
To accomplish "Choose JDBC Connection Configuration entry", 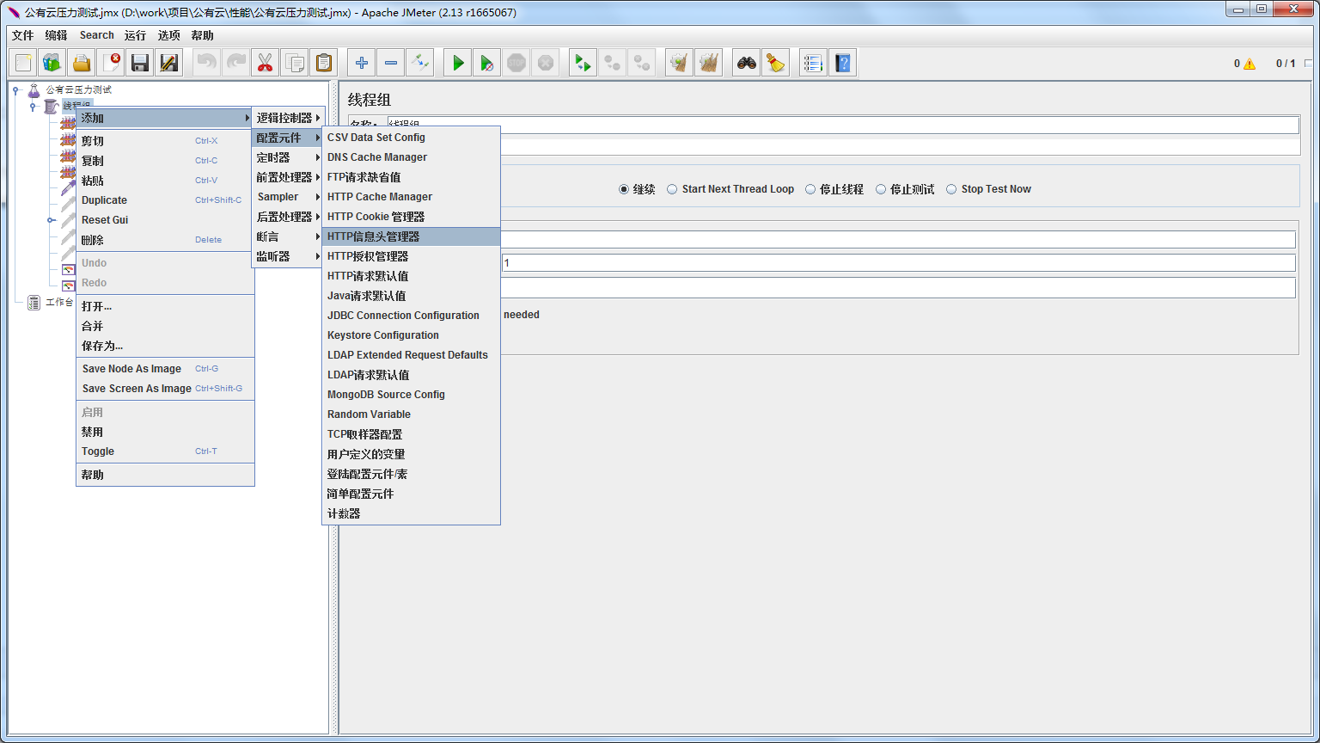I will (x=411, y=316).
